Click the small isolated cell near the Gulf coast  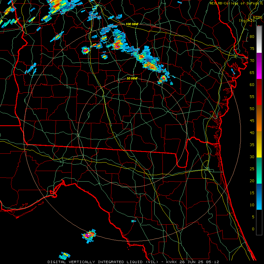(134, 221)
